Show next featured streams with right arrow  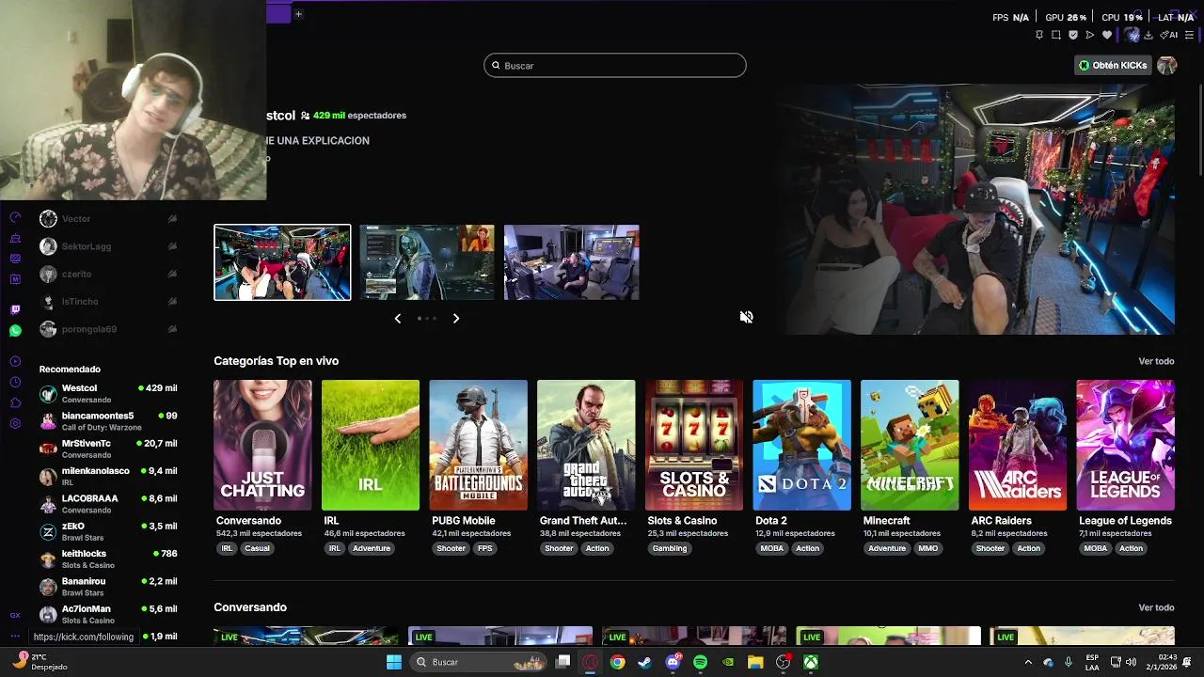pos(456,319)
